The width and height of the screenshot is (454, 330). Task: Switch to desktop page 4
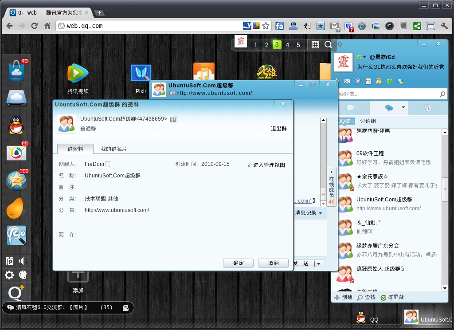coord(287,45)
